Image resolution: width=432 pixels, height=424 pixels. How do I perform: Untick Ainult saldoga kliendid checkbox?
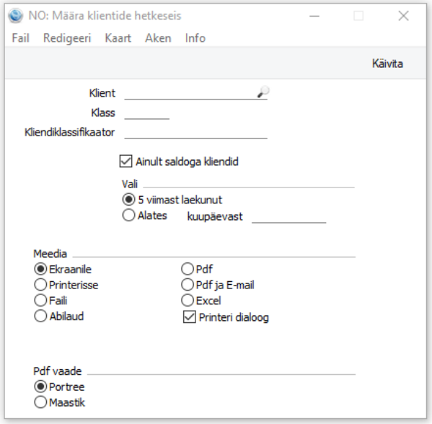point(125,162)
